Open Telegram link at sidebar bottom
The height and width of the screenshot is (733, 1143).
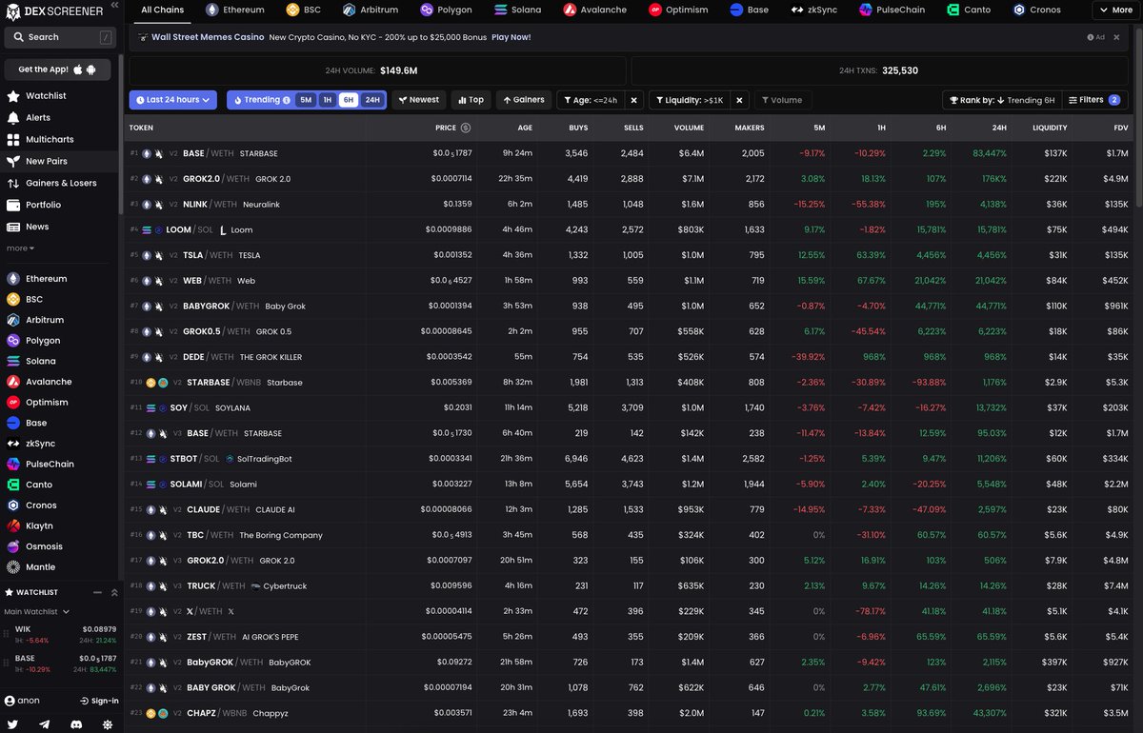click(x=45, y=724)
